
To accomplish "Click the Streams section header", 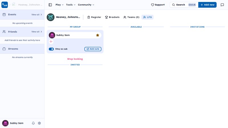I will (22, 49).
